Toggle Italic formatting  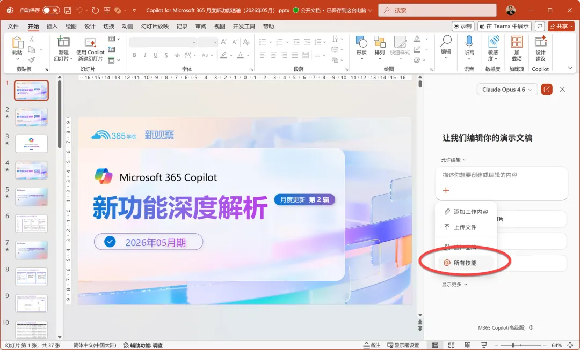coord(145,55)
